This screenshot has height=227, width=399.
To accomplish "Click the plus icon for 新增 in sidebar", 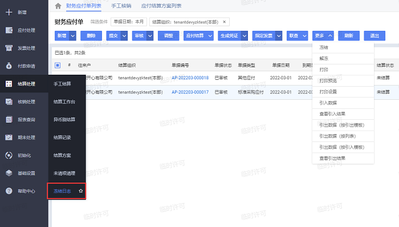I will point(9,12).
